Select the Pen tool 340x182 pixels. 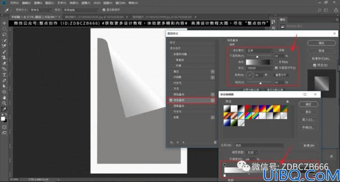click(4, 80)
